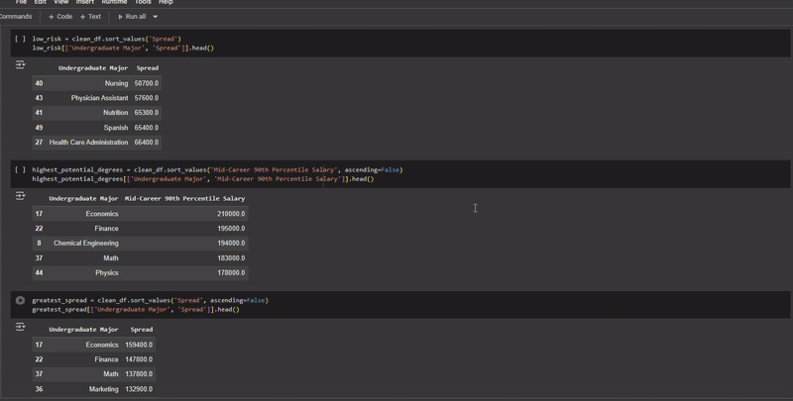Screen dimensions: 793x401
Task: Click the 195000.0 salary value
Action: 231,229
